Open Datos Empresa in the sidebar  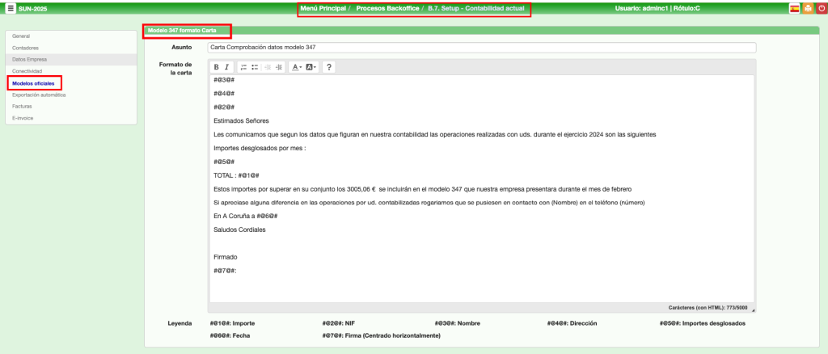point(29,59)
